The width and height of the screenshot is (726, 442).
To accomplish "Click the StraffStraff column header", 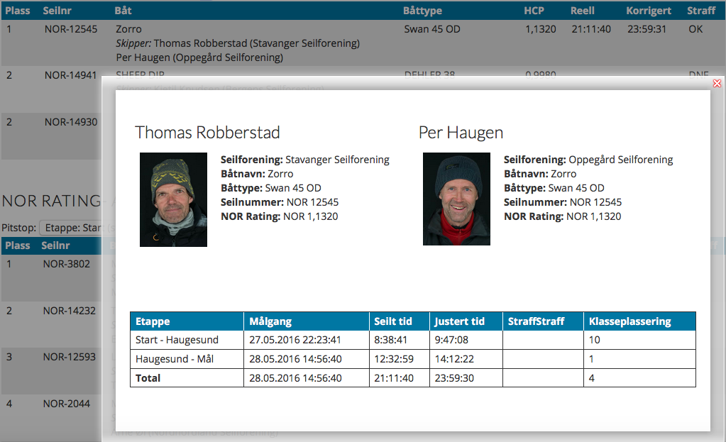I will (x=543, y=321).
